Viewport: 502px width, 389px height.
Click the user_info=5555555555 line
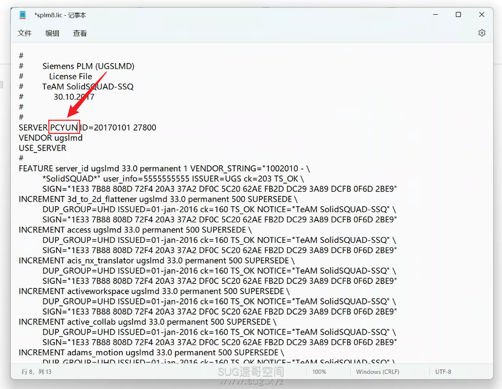click(173, 179)
